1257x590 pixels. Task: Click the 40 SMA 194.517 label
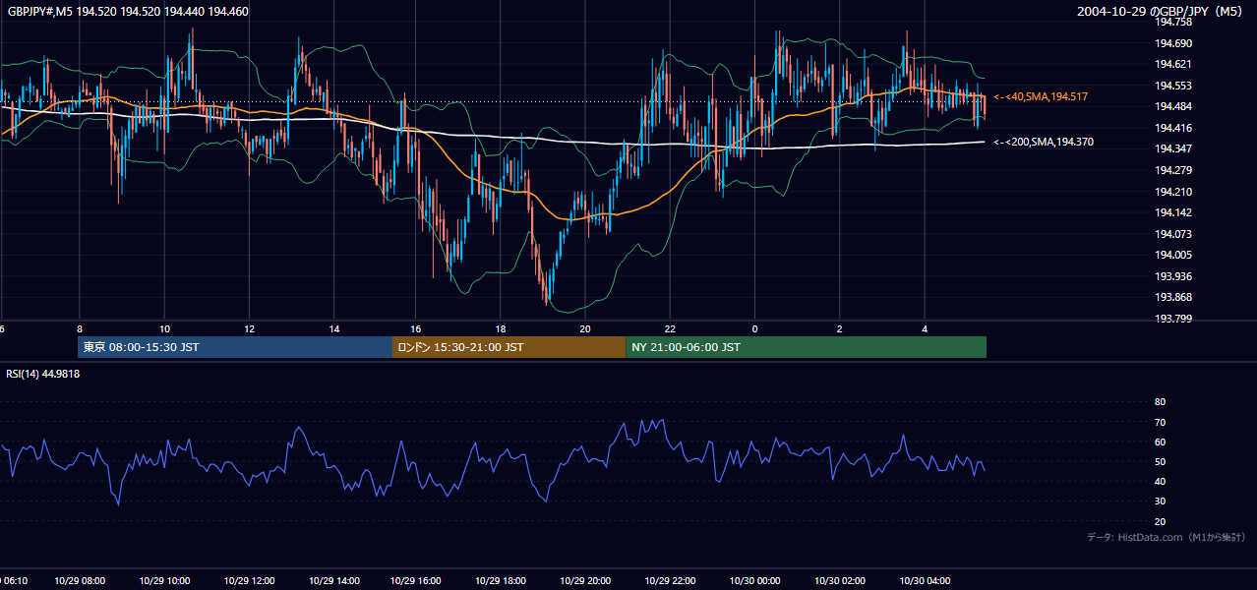click(x=1041, y=96)
